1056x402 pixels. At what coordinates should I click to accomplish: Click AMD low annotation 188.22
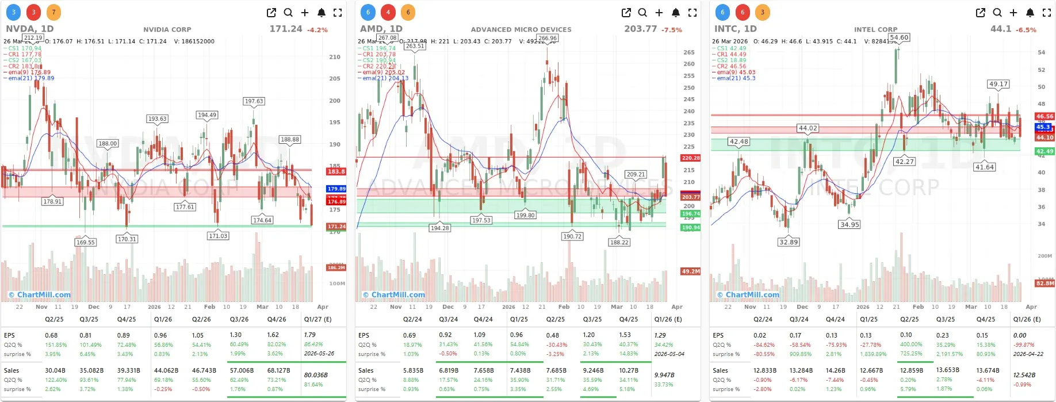click(x=619, y=242)
